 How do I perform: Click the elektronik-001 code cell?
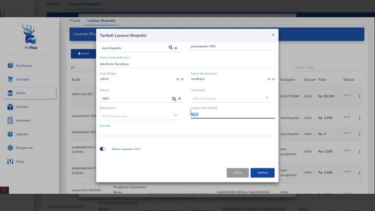(82, 94)
